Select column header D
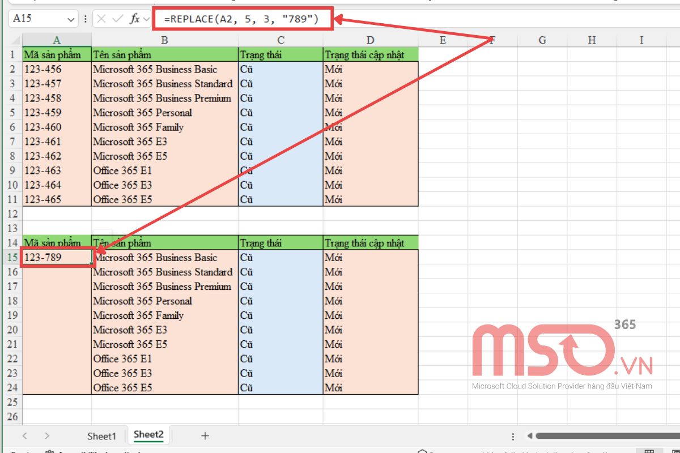Screen dimensions: 680x453 tap(371, 40)
